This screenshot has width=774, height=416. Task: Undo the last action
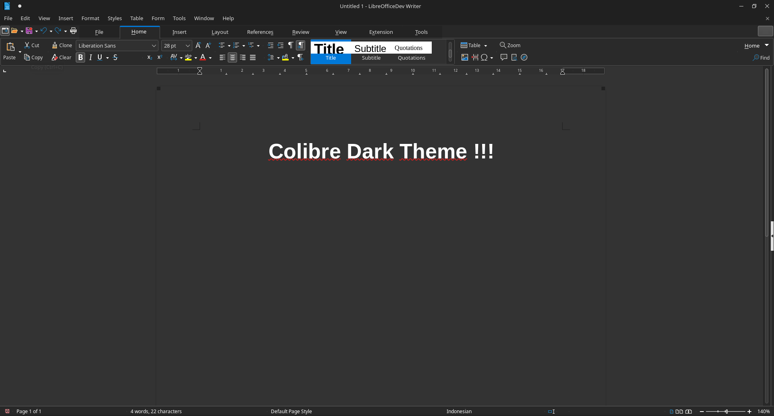click(x=44, y=31)
